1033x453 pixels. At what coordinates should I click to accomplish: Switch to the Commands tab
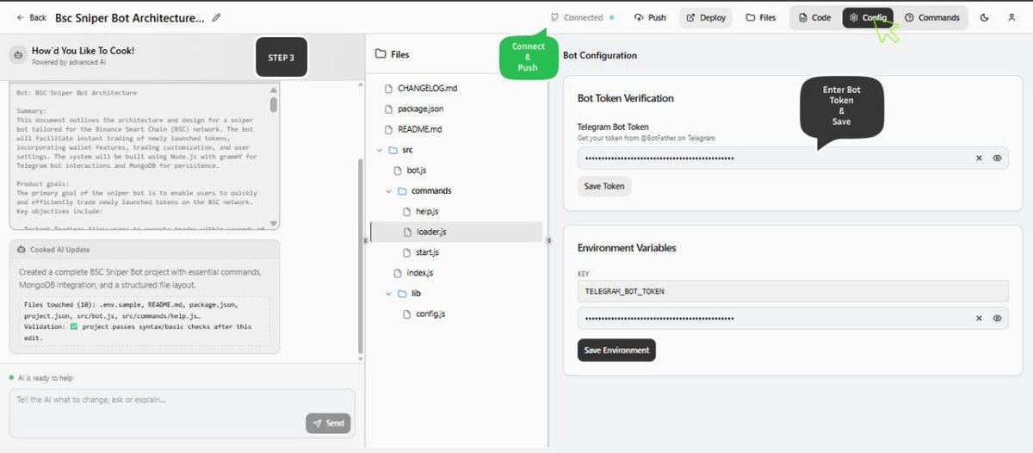point(931,17)
